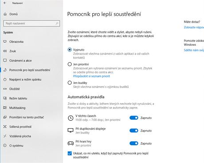Click the Režim tabletu label

click(x=18, y=98)
